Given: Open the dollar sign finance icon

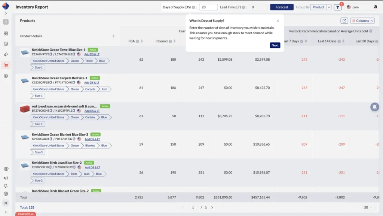Looking at the screenshot, I should pyautogui.click(x=6, y=76).
